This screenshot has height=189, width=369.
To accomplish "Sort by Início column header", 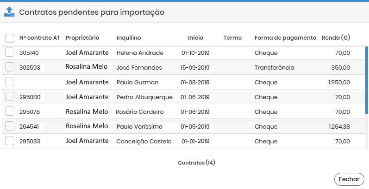I will (195, 38).
